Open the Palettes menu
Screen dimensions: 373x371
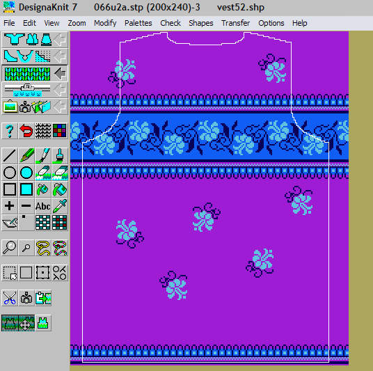[138, 23]
